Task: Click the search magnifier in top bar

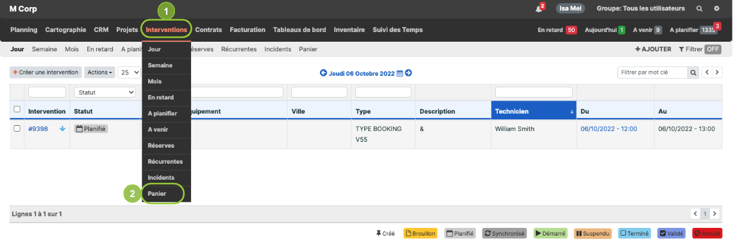Action: 700,8
